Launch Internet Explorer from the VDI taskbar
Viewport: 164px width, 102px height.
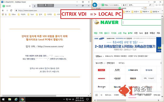(16, 99)
